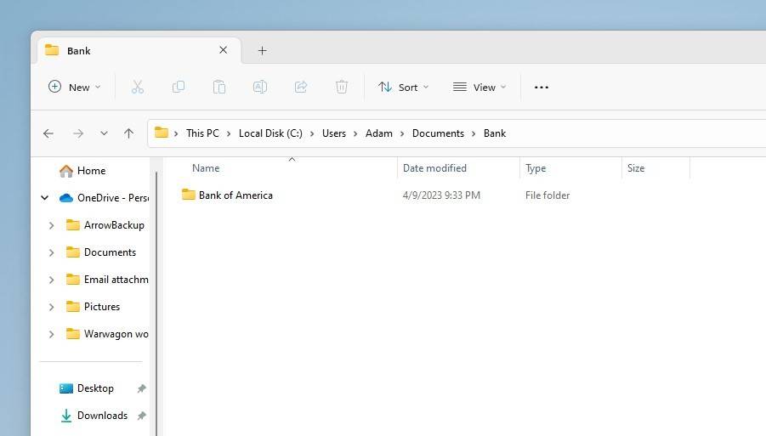Open Downloads quick access item
The height and width of the screenshot is (436, 766).
(102, 416)
